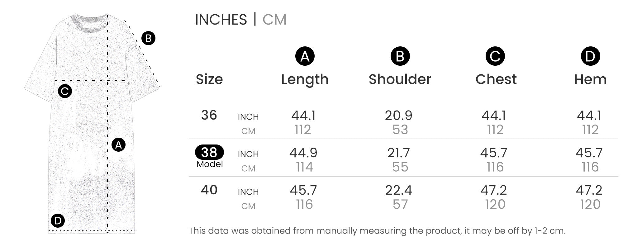
Task: Click the C icon above Chest
Action: coord(495,56)
